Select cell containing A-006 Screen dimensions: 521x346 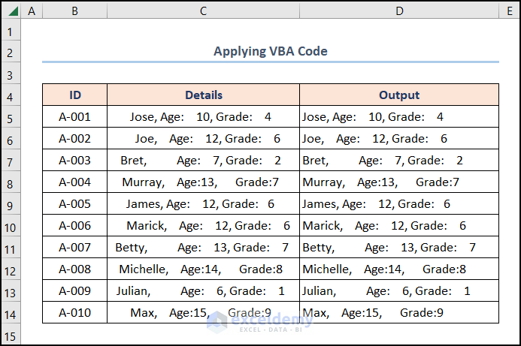tap(74, 226)
